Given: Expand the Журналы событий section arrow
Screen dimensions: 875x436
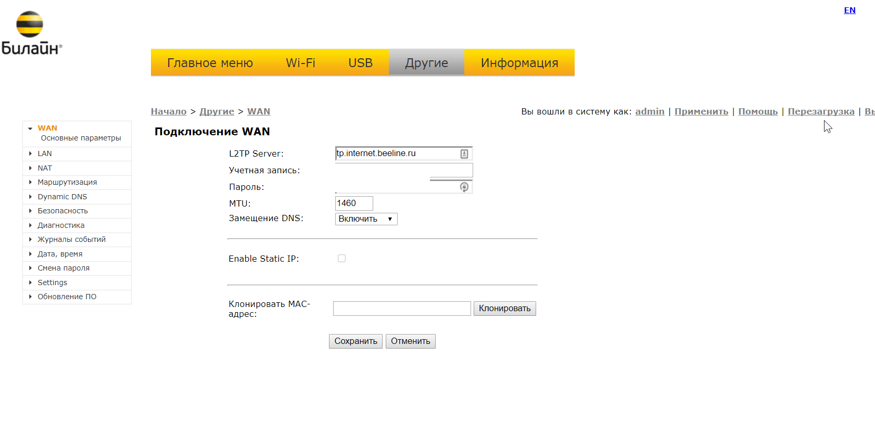Looking at the screenshot, I should (30, 239).
